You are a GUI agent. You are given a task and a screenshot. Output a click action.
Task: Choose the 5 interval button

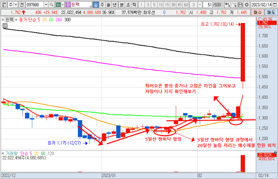[154, 5]
